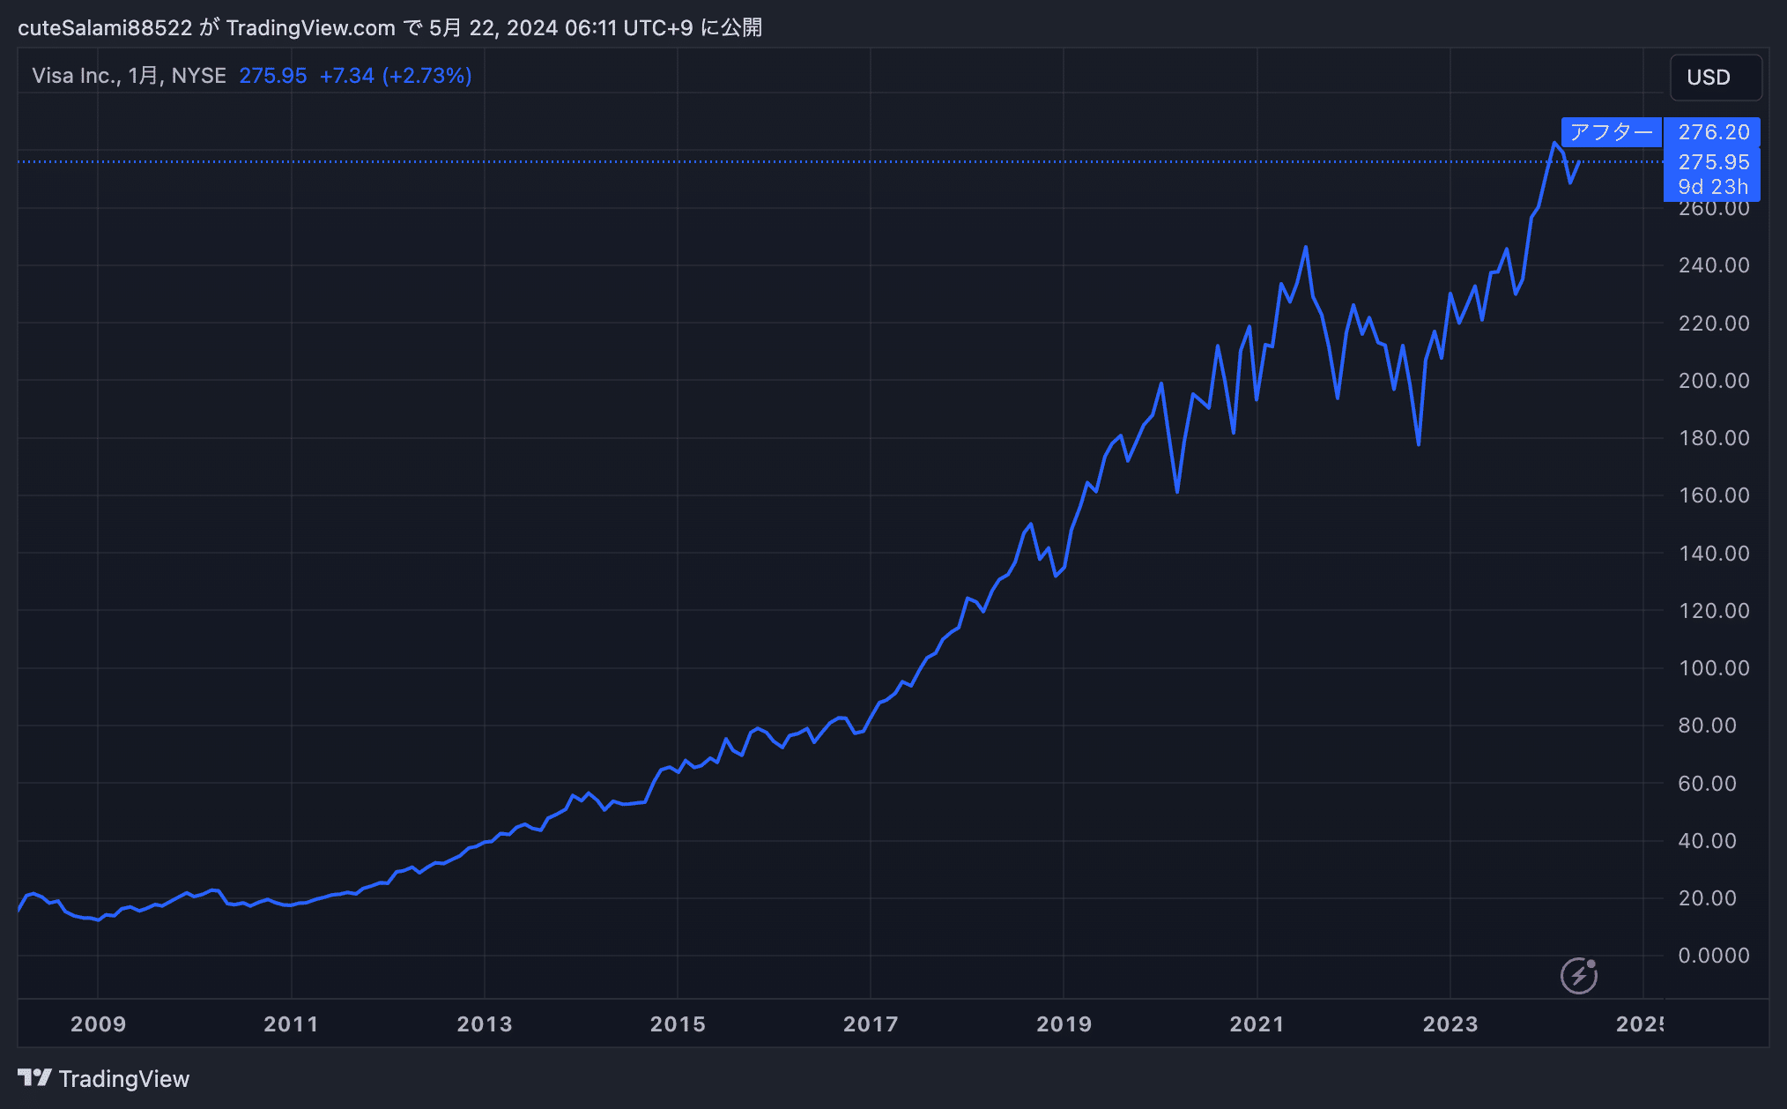
Task: Click the 100.00 price axis label
Action: [x=1713, y=668]
